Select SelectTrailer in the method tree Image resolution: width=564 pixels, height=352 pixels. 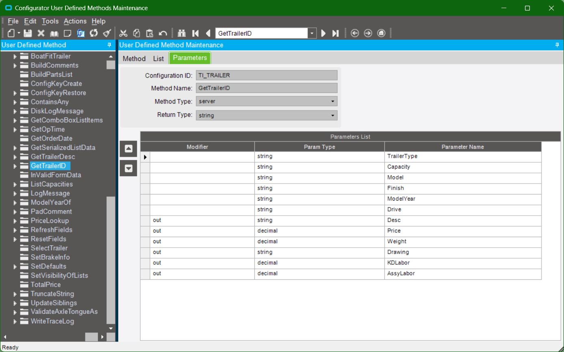pyautogui.click(x=49, y=248)
